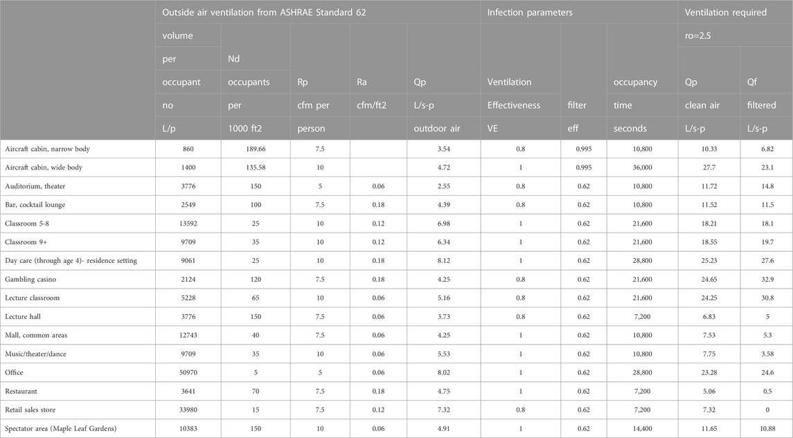The width and height of the screenshot is (793, 438).
Task: Select the 189.66 occupants cell
Action: tap(255, 149)
